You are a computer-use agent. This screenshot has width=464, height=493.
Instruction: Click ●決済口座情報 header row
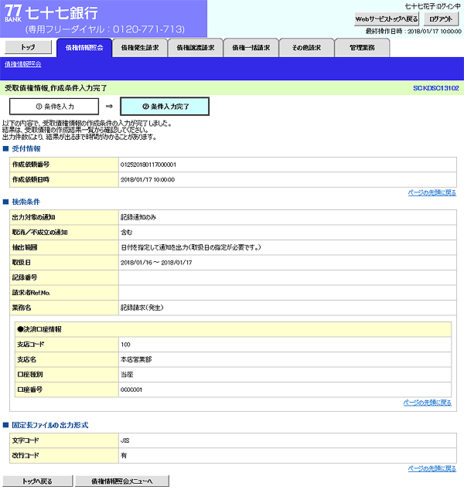[x=233, y=329]
